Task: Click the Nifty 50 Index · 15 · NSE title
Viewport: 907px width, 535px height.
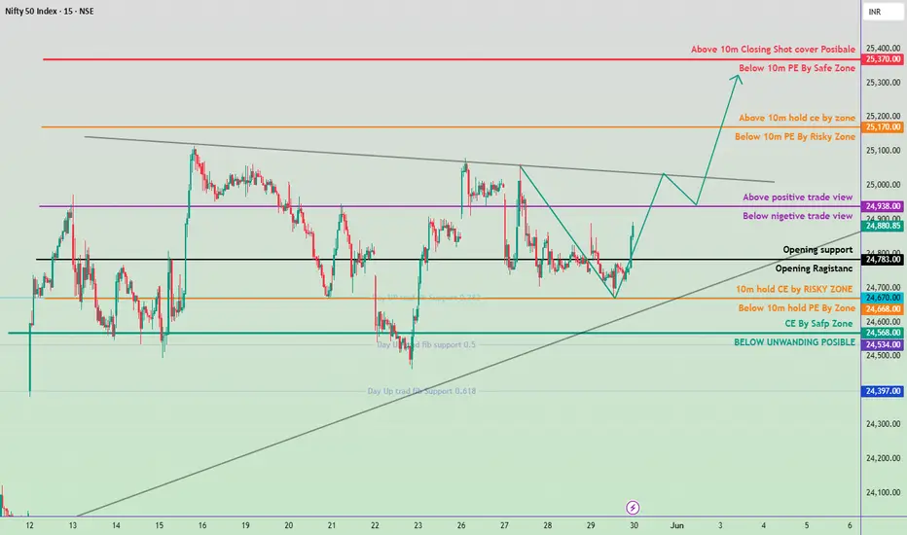Action: tap(50, 11)
